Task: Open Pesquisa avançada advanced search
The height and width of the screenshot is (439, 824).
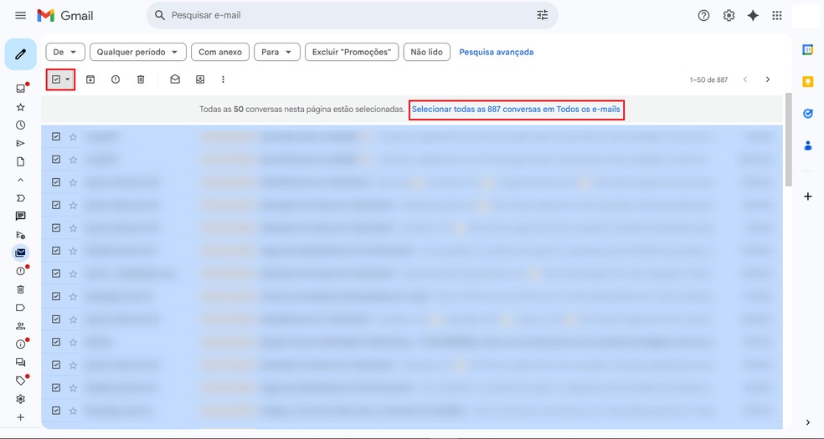Action: [497, 52]
